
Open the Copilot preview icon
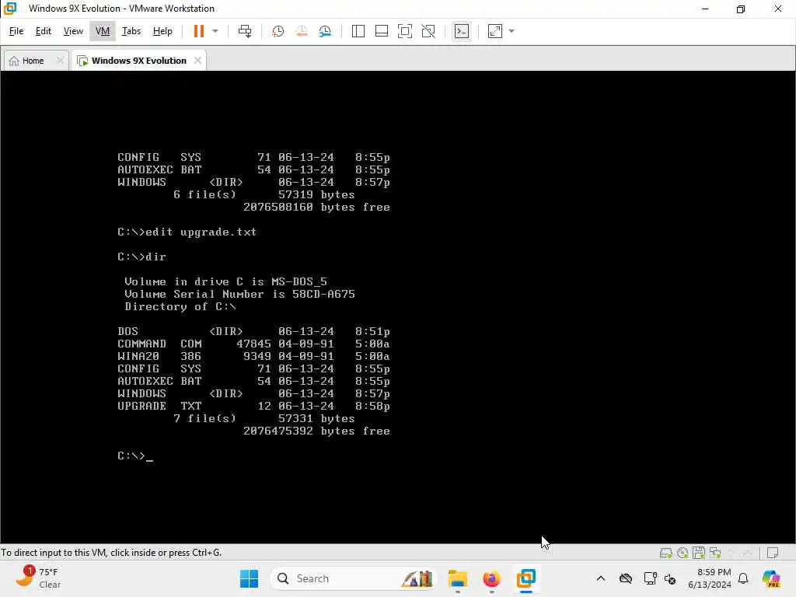click(x=771, y=578)
